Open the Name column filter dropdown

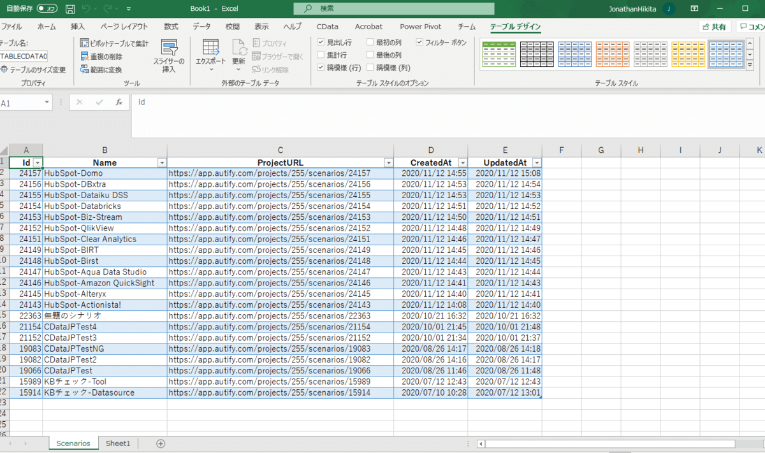[161, 163]
